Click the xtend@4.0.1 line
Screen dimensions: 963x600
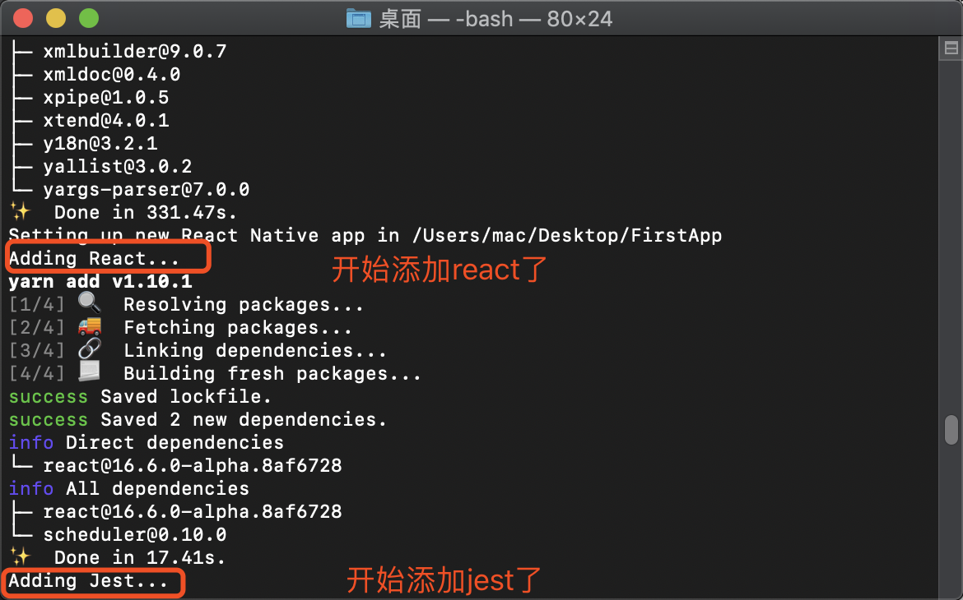(x=106, y=120)
